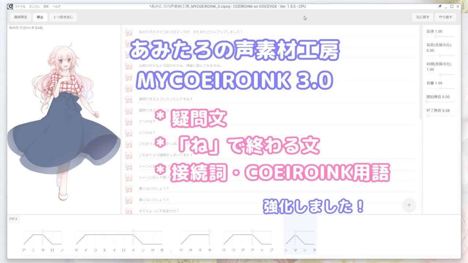The height and width of the screenshot is (263, 468).
Task: Adjust the 話速 speed slider
Action: [440, 37]
